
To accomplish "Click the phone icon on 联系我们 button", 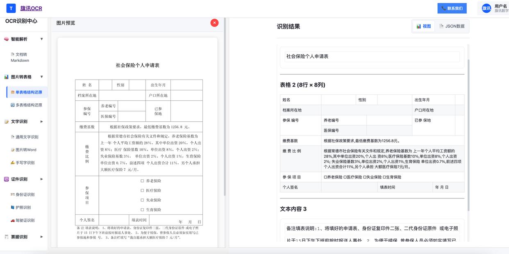I will tap(444, 8).
